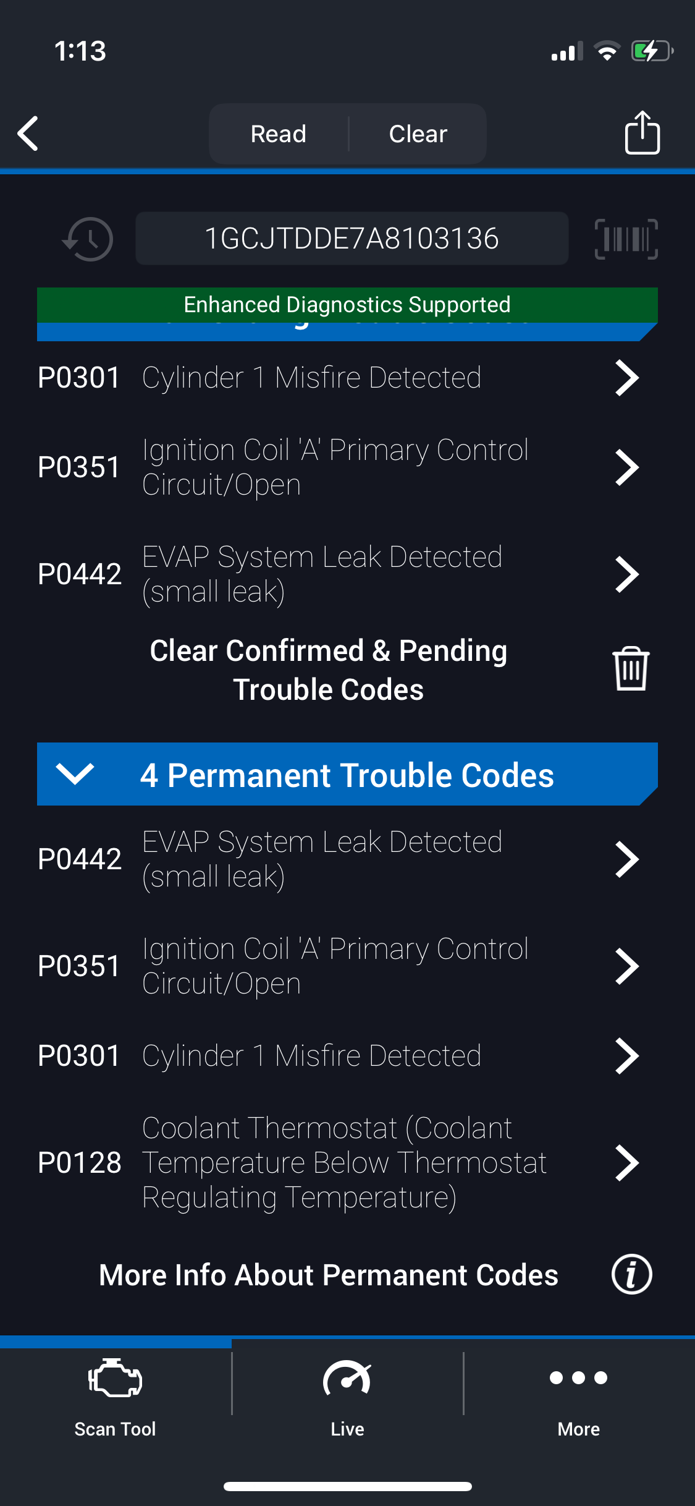Tap Clear Confirmed & Pending Trouble Codes
Screen dimensions: 695x1506
(x=329, y=670)
